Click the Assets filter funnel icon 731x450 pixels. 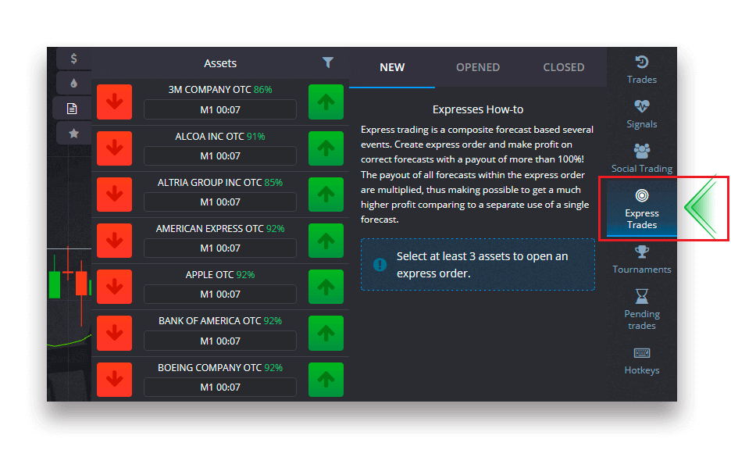point(328,62)
